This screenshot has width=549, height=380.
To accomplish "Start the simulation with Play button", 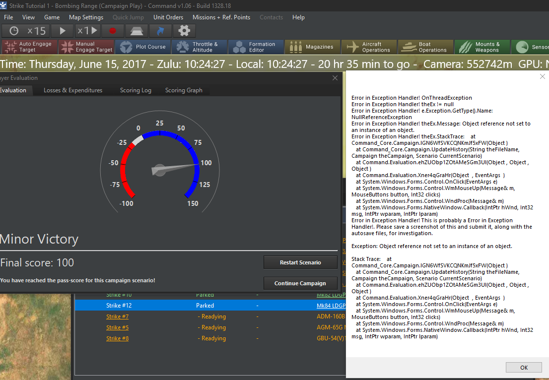I will 63,31.
